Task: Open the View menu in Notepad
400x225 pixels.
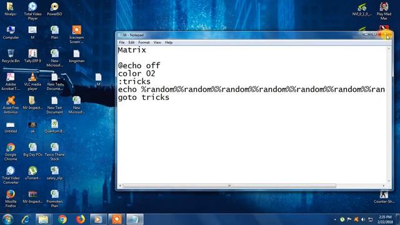Action: 157,42
